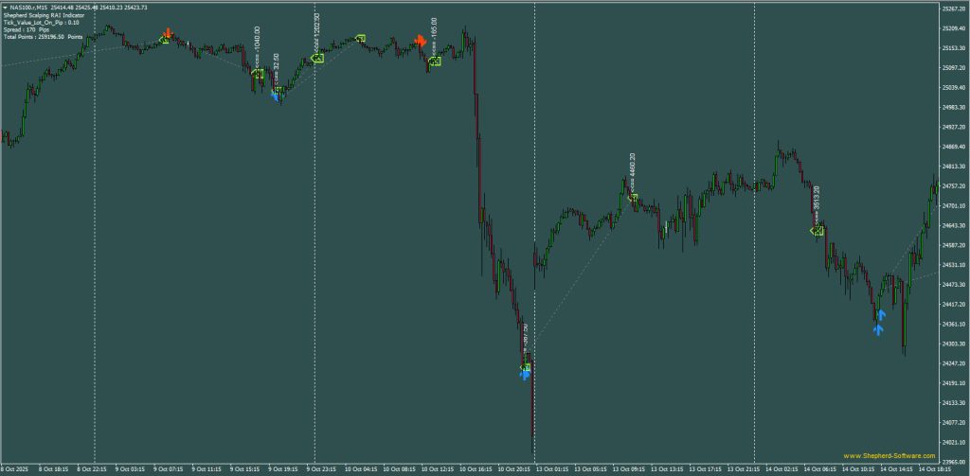
Task: Click the 9 Oct 23:15 time axis label
Action: pos(321,469)
